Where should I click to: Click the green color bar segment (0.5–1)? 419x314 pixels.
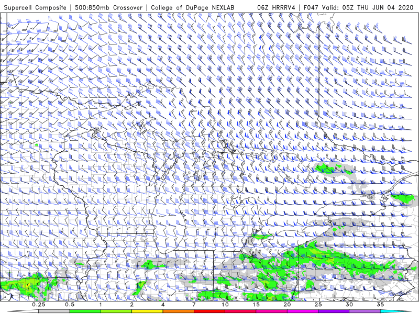85,311
